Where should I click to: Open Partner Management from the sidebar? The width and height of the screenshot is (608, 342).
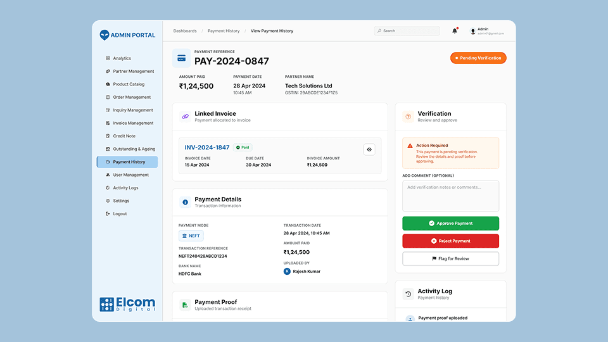tap(133, 72)
